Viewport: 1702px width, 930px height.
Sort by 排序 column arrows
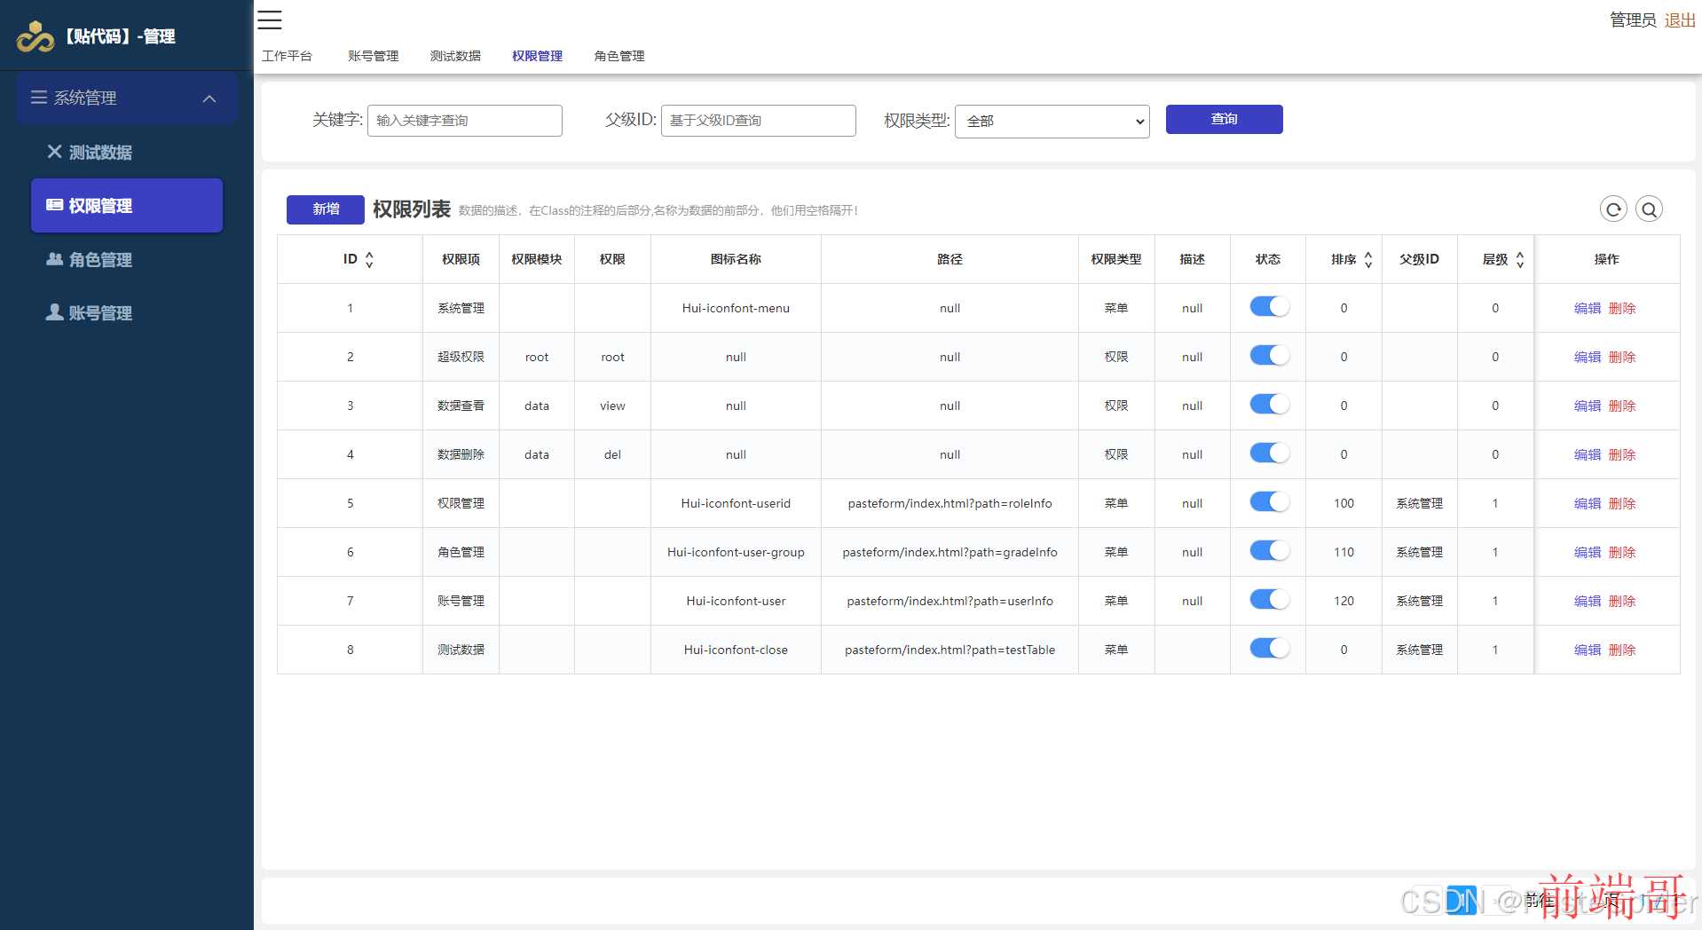click(x=1368, y=259)
